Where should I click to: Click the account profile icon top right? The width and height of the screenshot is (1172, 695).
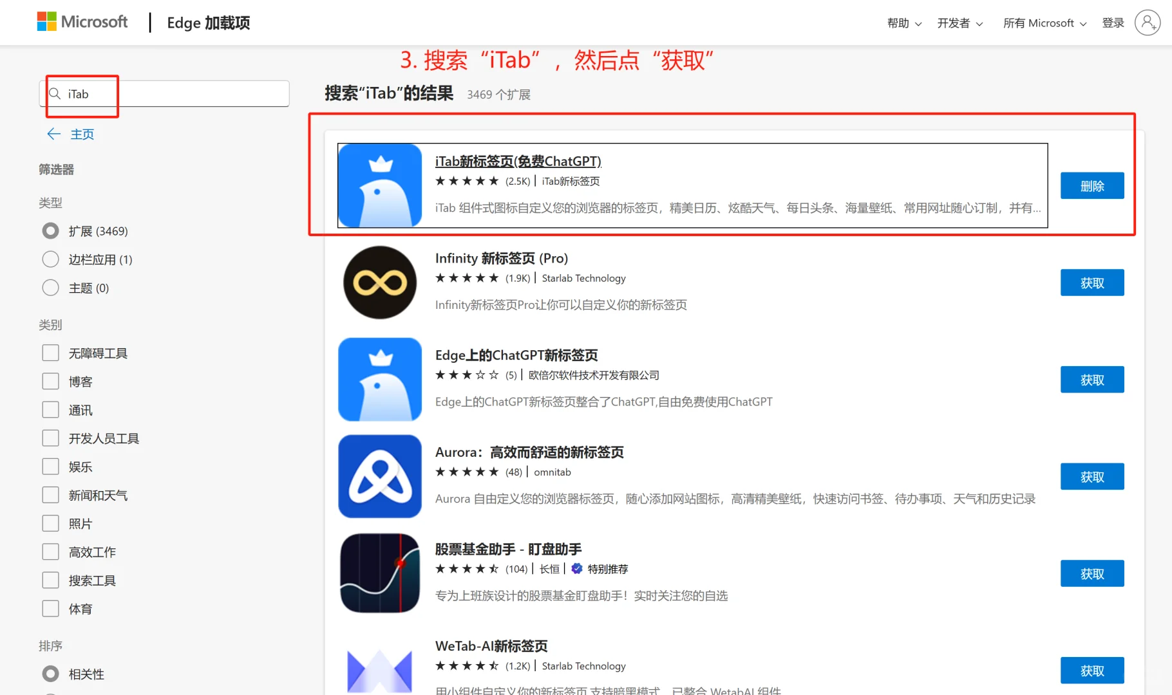[x=1147, y=23]
